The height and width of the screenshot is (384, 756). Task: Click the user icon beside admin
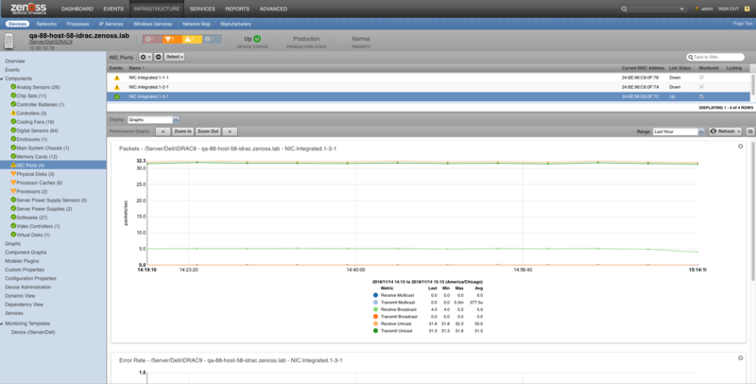tap(696, 9)
